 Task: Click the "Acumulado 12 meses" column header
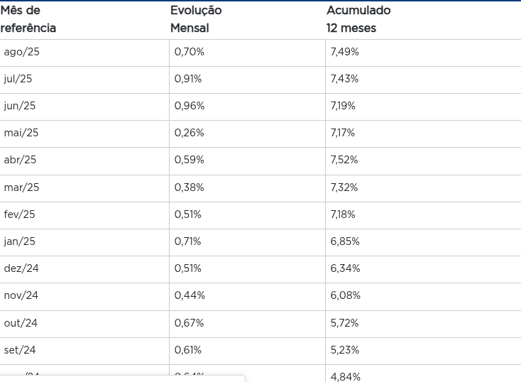pyautogui.click(x=358, y=19)
